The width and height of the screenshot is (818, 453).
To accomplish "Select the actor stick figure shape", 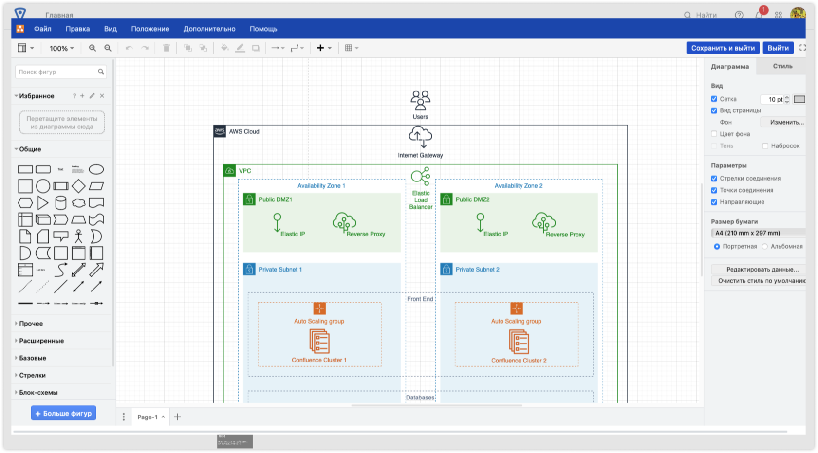I will point(78,236).
